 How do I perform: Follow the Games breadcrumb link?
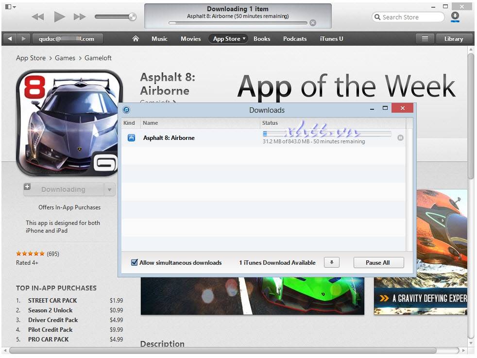coord(65,58)
